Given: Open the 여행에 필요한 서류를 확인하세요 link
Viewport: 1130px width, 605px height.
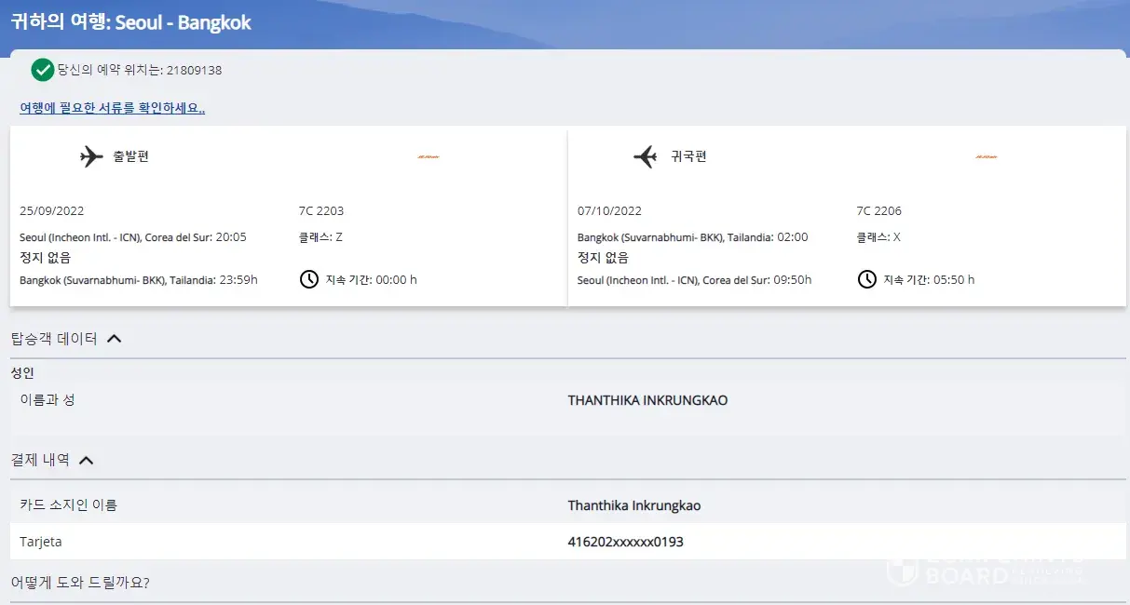Looking at the screenshot, I should [x=113, y=108].
